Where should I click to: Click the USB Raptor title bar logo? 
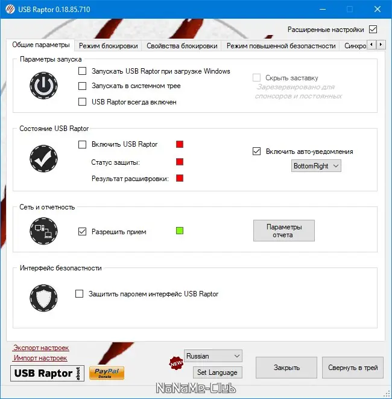coord(10,10)
